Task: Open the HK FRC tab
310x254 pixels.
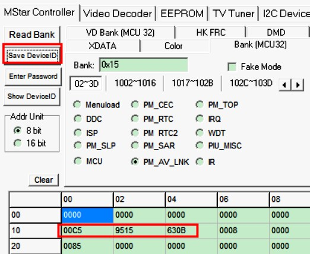Action: [211, 32]
